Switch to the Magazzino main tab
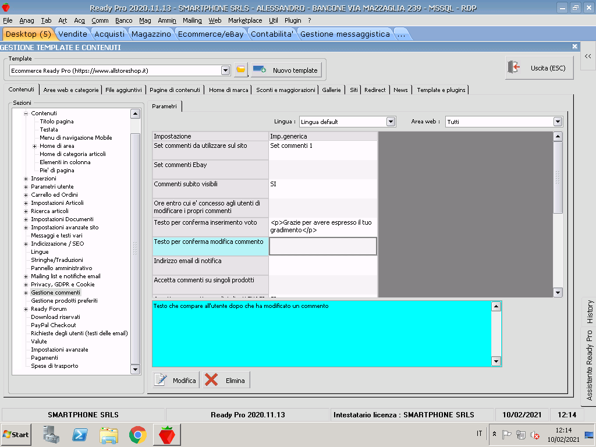Screen dimensions: 596x447 click(151, 34)
